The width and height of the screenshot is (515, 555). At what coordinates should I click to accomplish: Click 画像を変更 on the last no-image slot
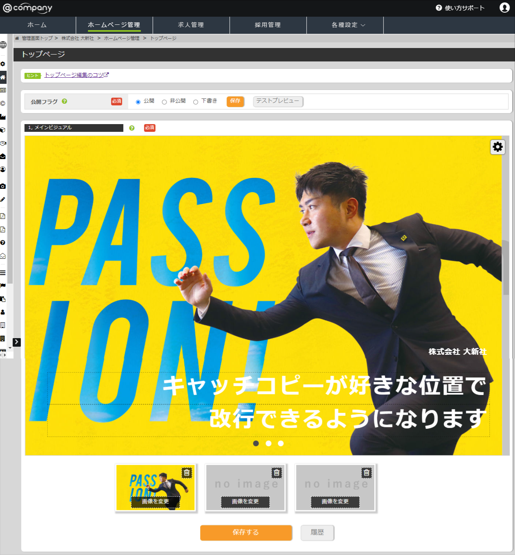pyautogui.click(x=335, y=502)
